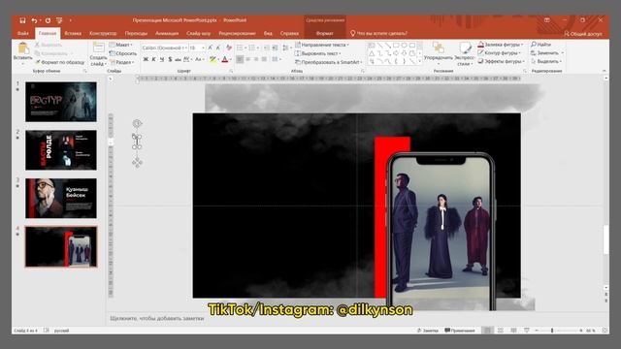This screenshot has width=621, height=349.
Task: Open Comments (Примечания) in status bar
Action: pyautogui.click(x=460, y=331)
